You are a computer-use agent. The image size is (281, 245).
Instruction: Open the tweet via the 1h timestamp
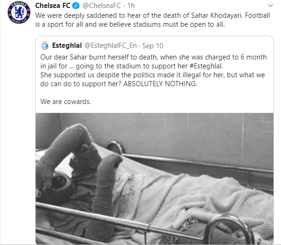coord(131,6)
